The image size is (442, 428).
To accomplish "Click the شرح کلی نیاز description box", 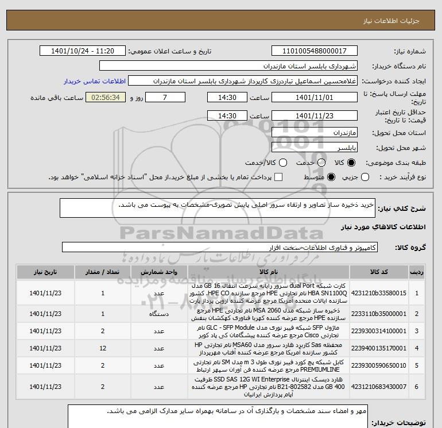I will pos(218,208).
